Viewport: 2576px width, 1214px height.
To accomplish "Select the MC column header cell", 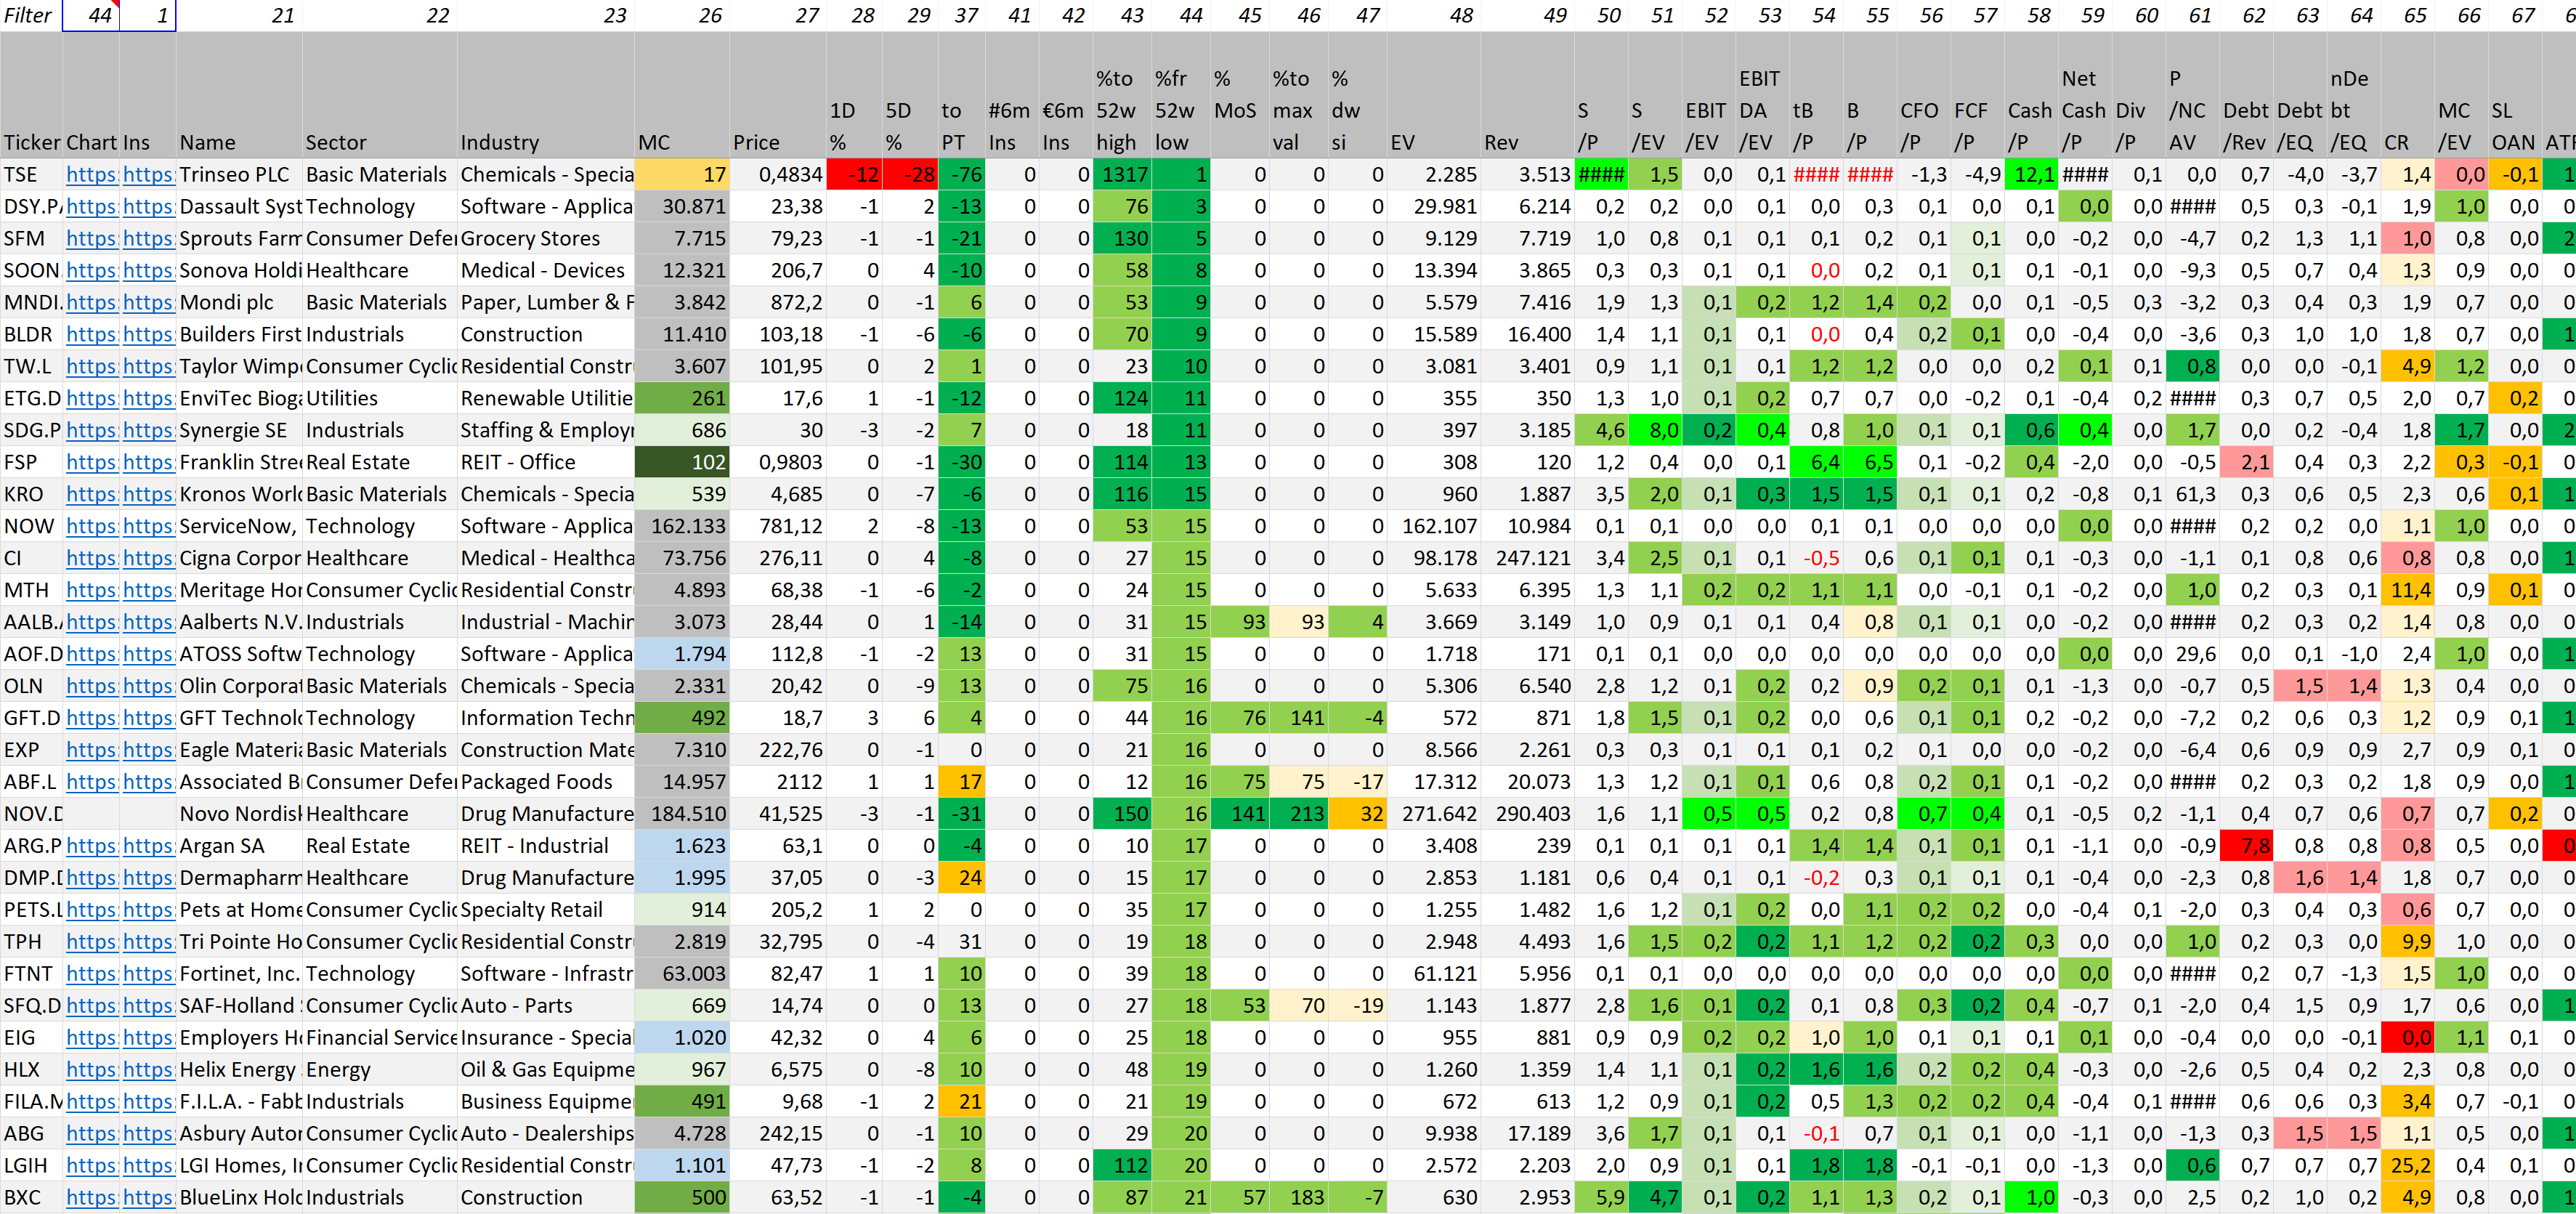I will tap(655, 143).
